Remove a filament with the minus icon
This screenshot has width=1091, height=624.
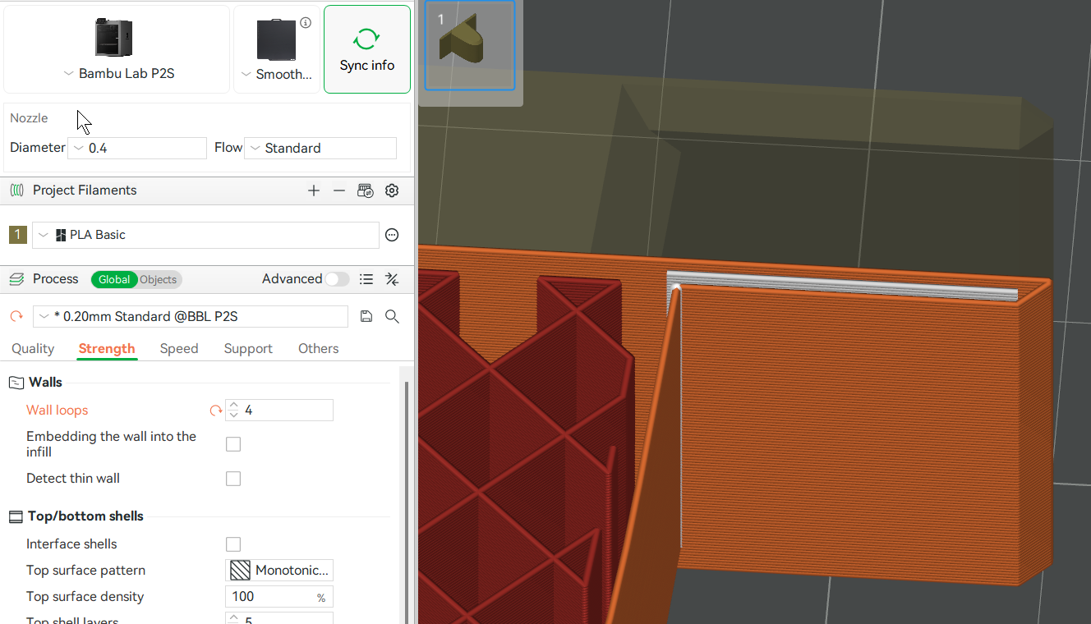(339, 190)
